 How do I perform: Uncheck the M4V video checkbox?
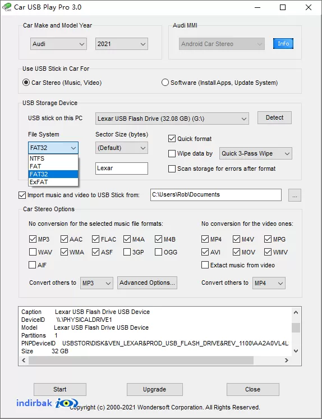coord(236,239)
